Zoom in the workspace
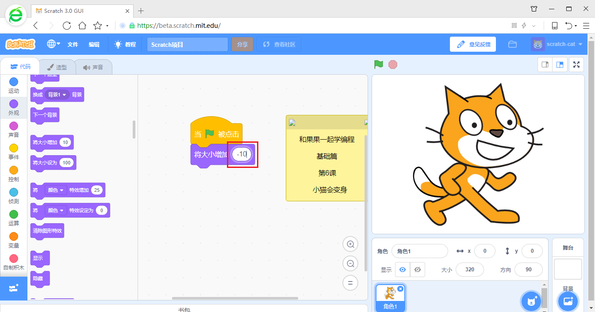 [x=350, y=244]
